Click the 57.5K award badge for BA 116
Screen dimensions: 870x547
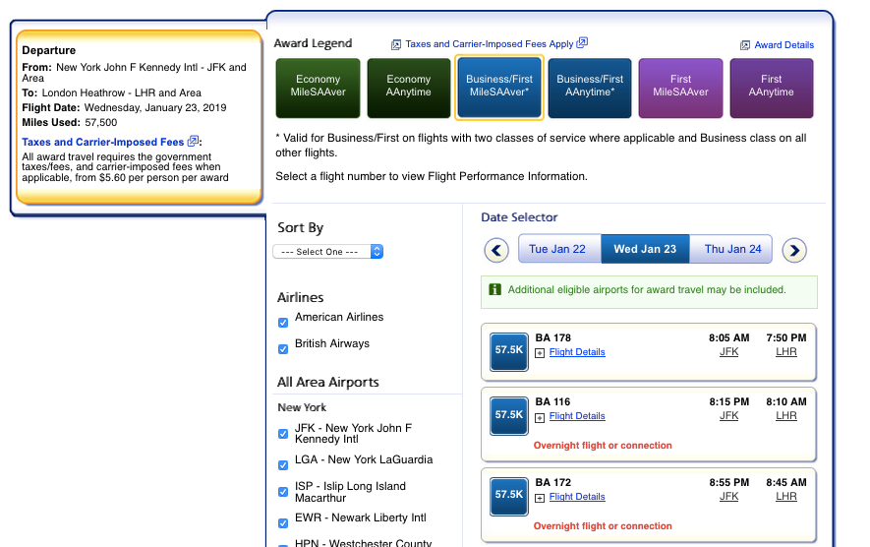point(509,415)
